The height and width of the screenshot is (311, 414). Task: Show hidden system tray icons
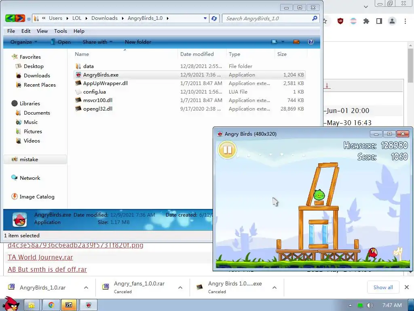350,305
